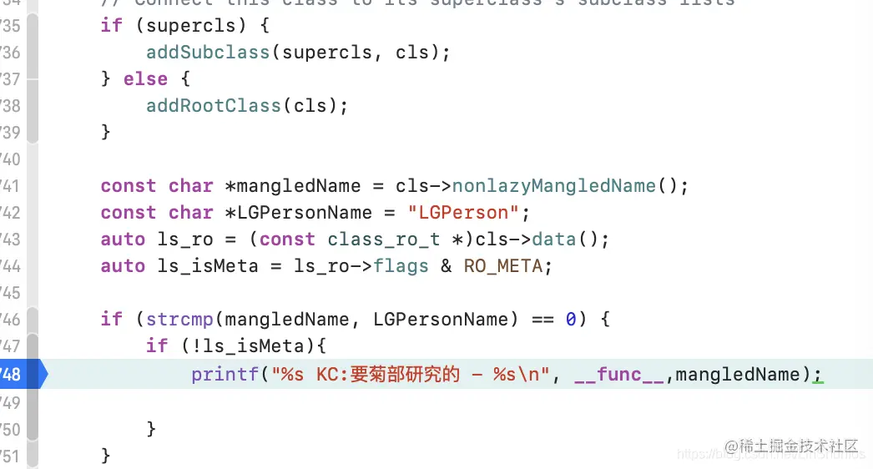Click the printf function name
The image size is (873, 469).
coord(225,375)
